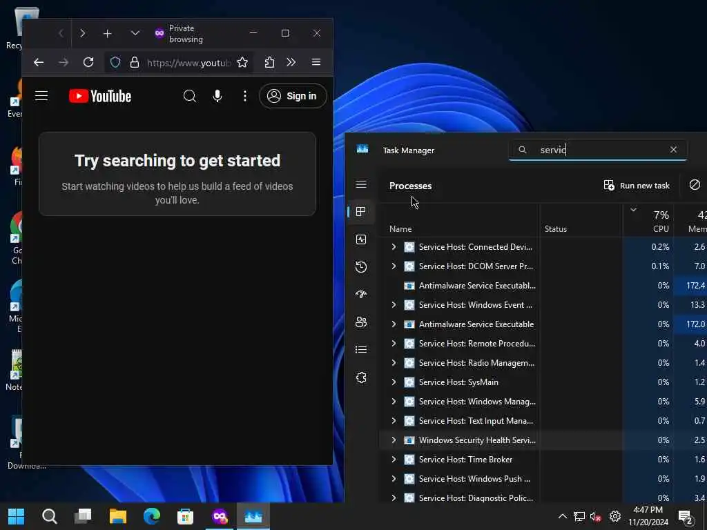Expand Windows Security Health Service row
Viewport: 707px width, 530px height.
394,440
